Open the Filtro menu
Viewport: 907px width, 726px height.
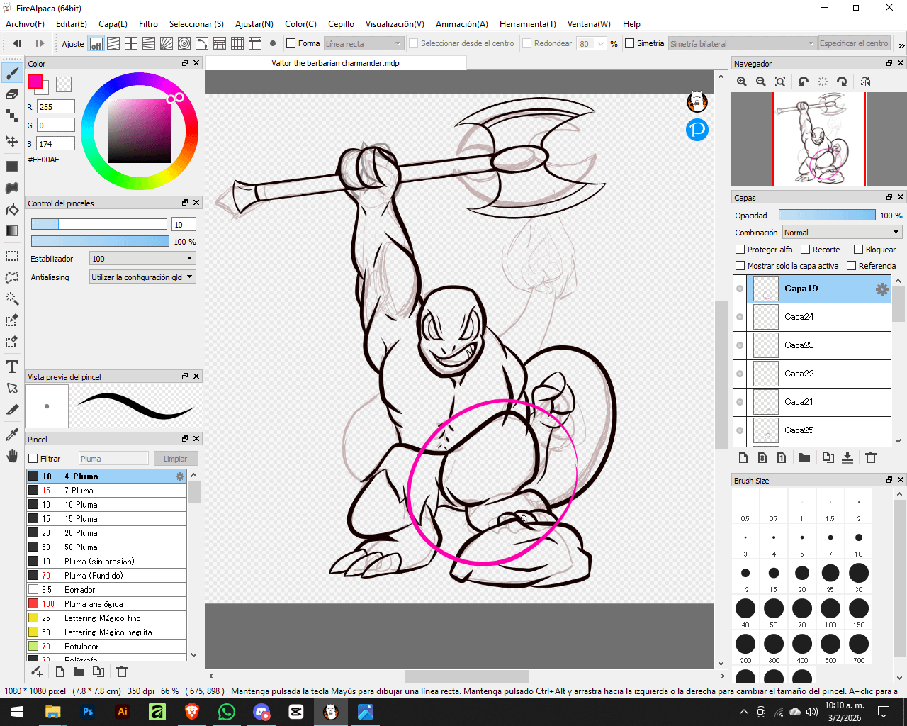tap(148, 24)
